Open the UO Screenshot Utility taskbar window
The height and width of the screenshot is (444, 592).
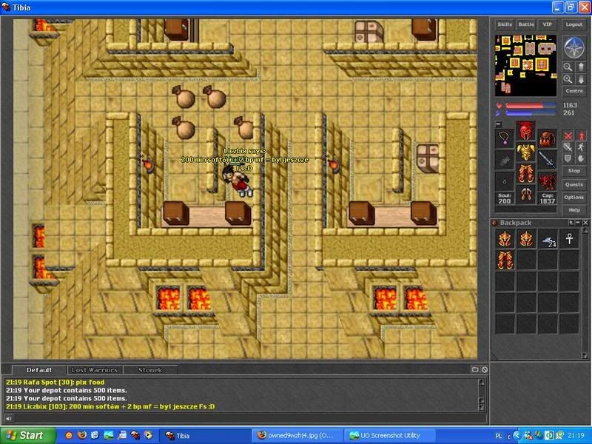389,436
